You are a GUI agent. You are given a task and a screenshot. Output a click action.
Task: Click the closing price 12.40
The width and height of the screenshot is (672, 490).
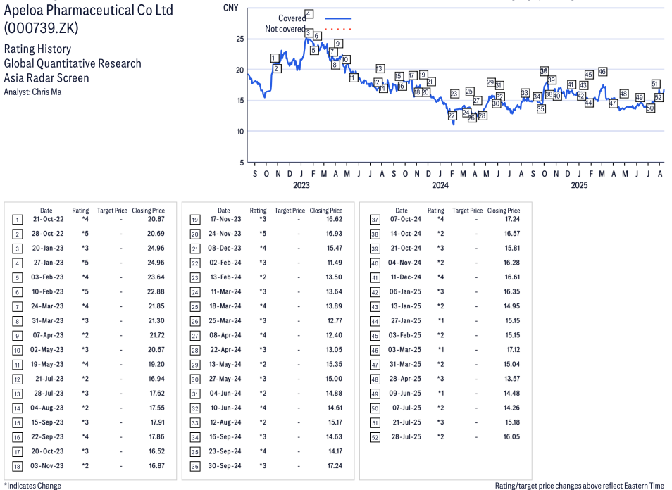(x=335, y=335)
